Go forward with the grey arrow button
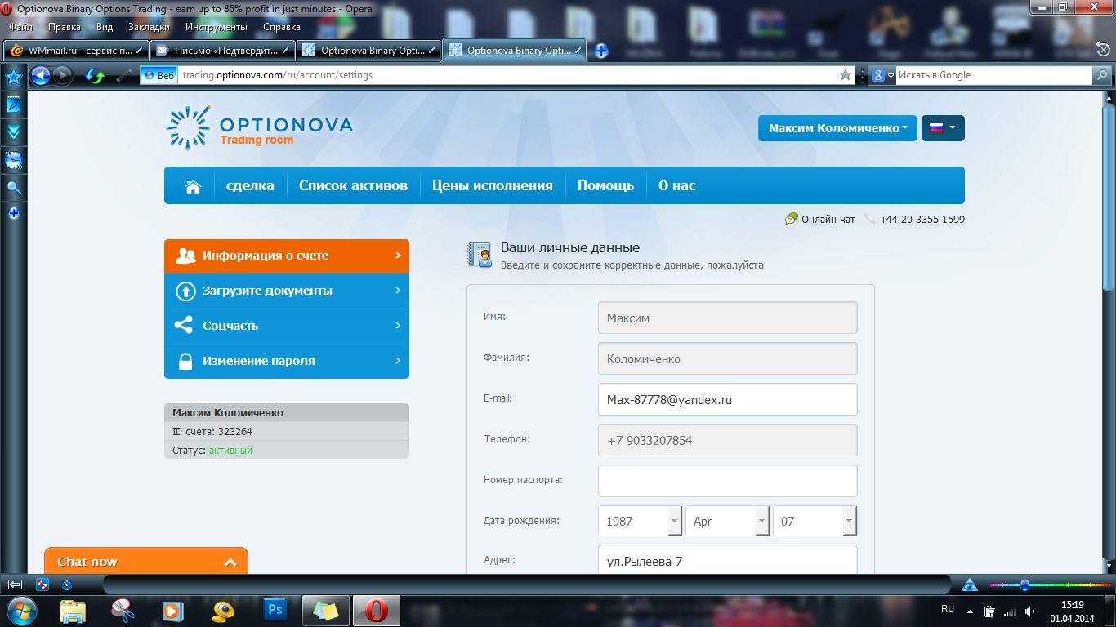1116x627 pixels. pos(63,76)
